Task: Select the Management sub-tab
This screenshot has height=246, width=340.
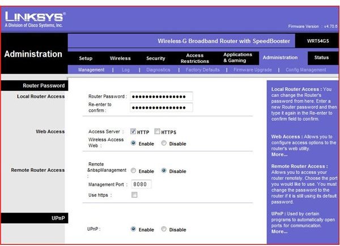Action: (91, 70)
